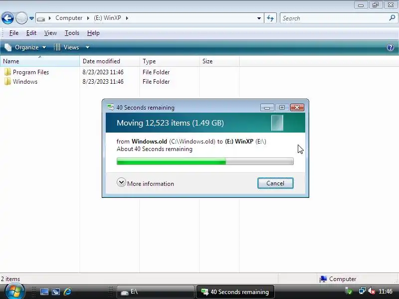Close the move progress dialog
The image size is (399, 299).
[297, 108]
